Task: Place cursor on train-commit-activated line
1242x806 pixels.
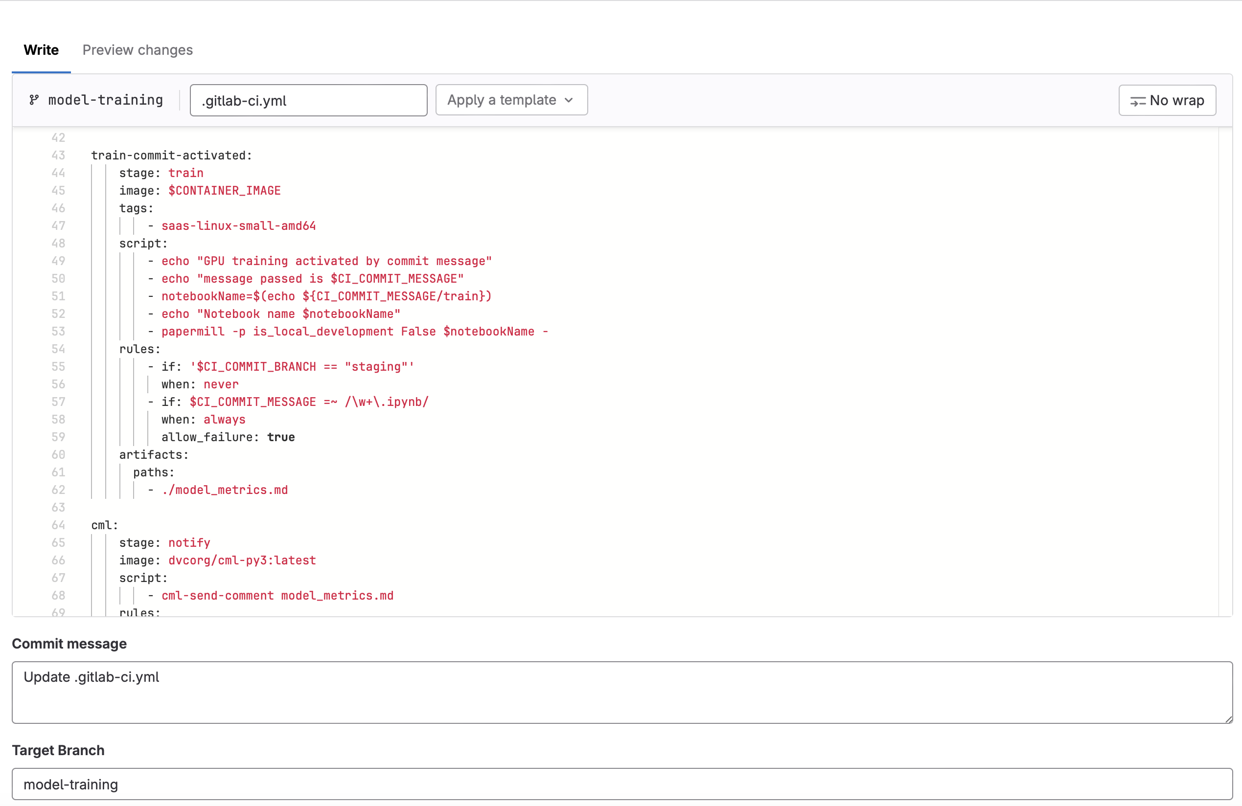Action: (171, 156)
